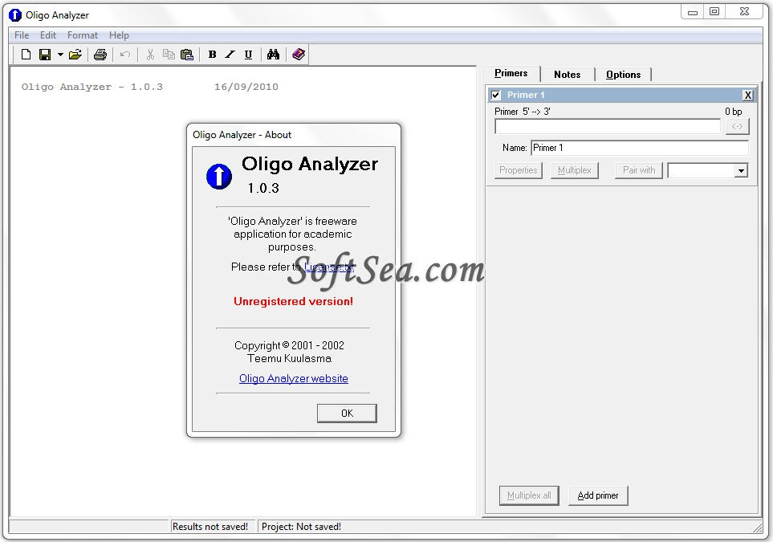
Task: Expand the Pair with dropdown list
Action: point(740,171)
